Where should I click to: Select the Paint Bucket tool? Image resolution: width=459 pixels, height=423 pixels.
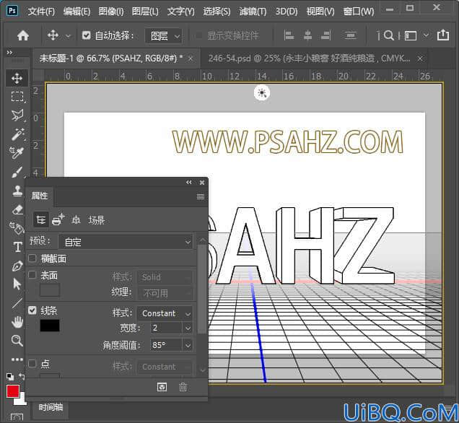[x=17, y=228]
